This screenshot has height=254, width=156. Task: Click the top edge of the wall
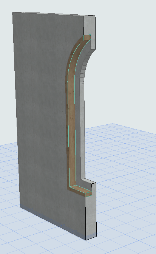coord(49,14)
